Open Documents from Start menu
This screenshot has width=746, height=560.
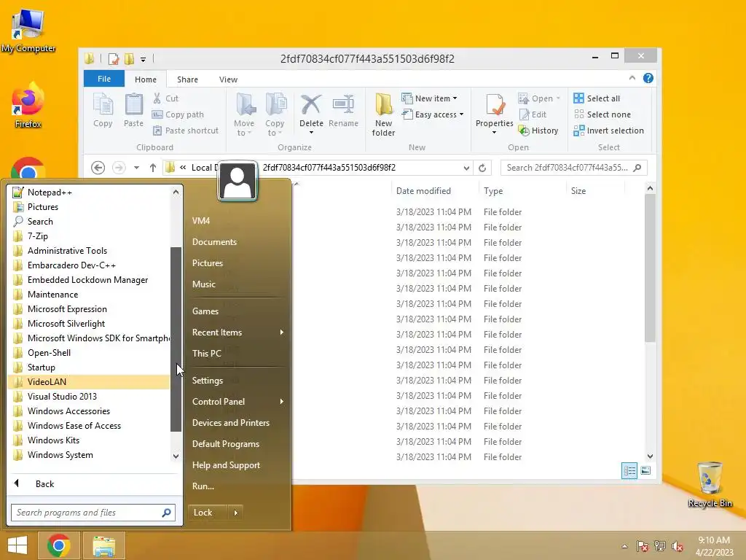tap(215, 242)
